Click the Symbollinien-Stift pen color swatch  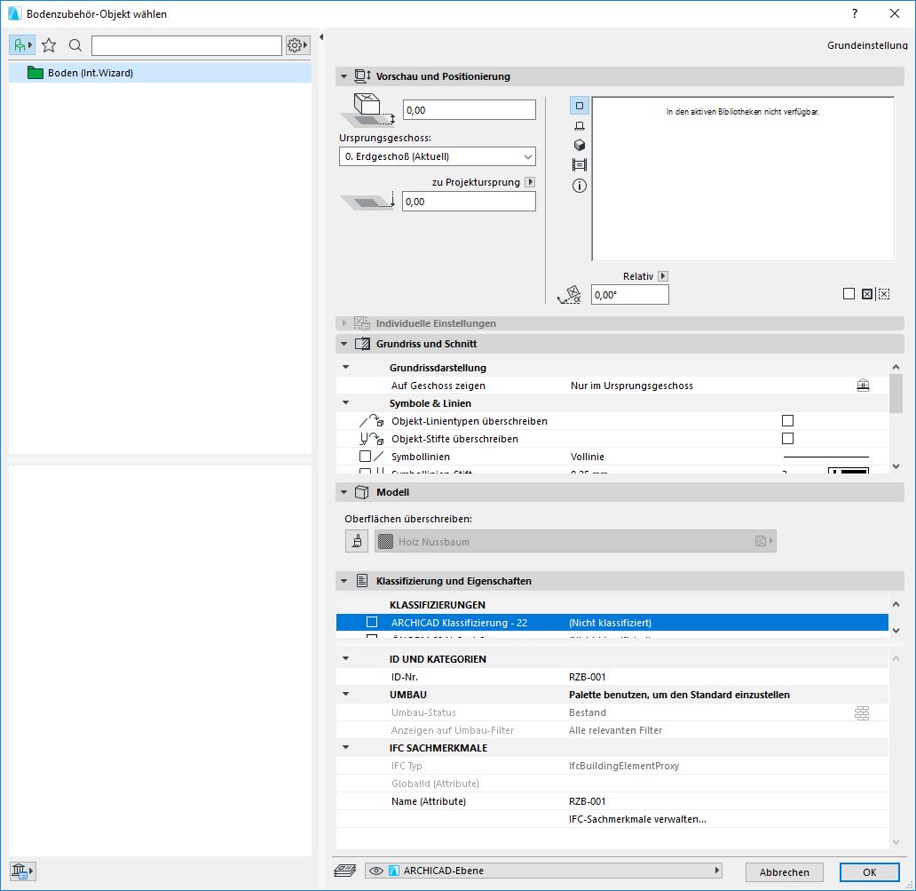click(x=849, y=471)
